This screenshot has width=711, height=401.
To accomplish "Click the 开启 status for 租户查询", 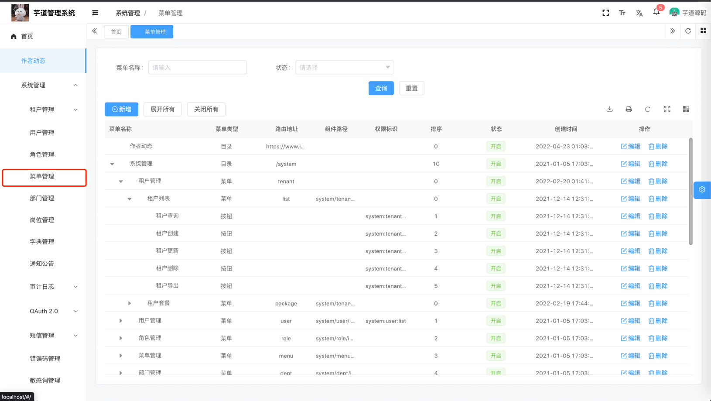I will tap(496, 216).
